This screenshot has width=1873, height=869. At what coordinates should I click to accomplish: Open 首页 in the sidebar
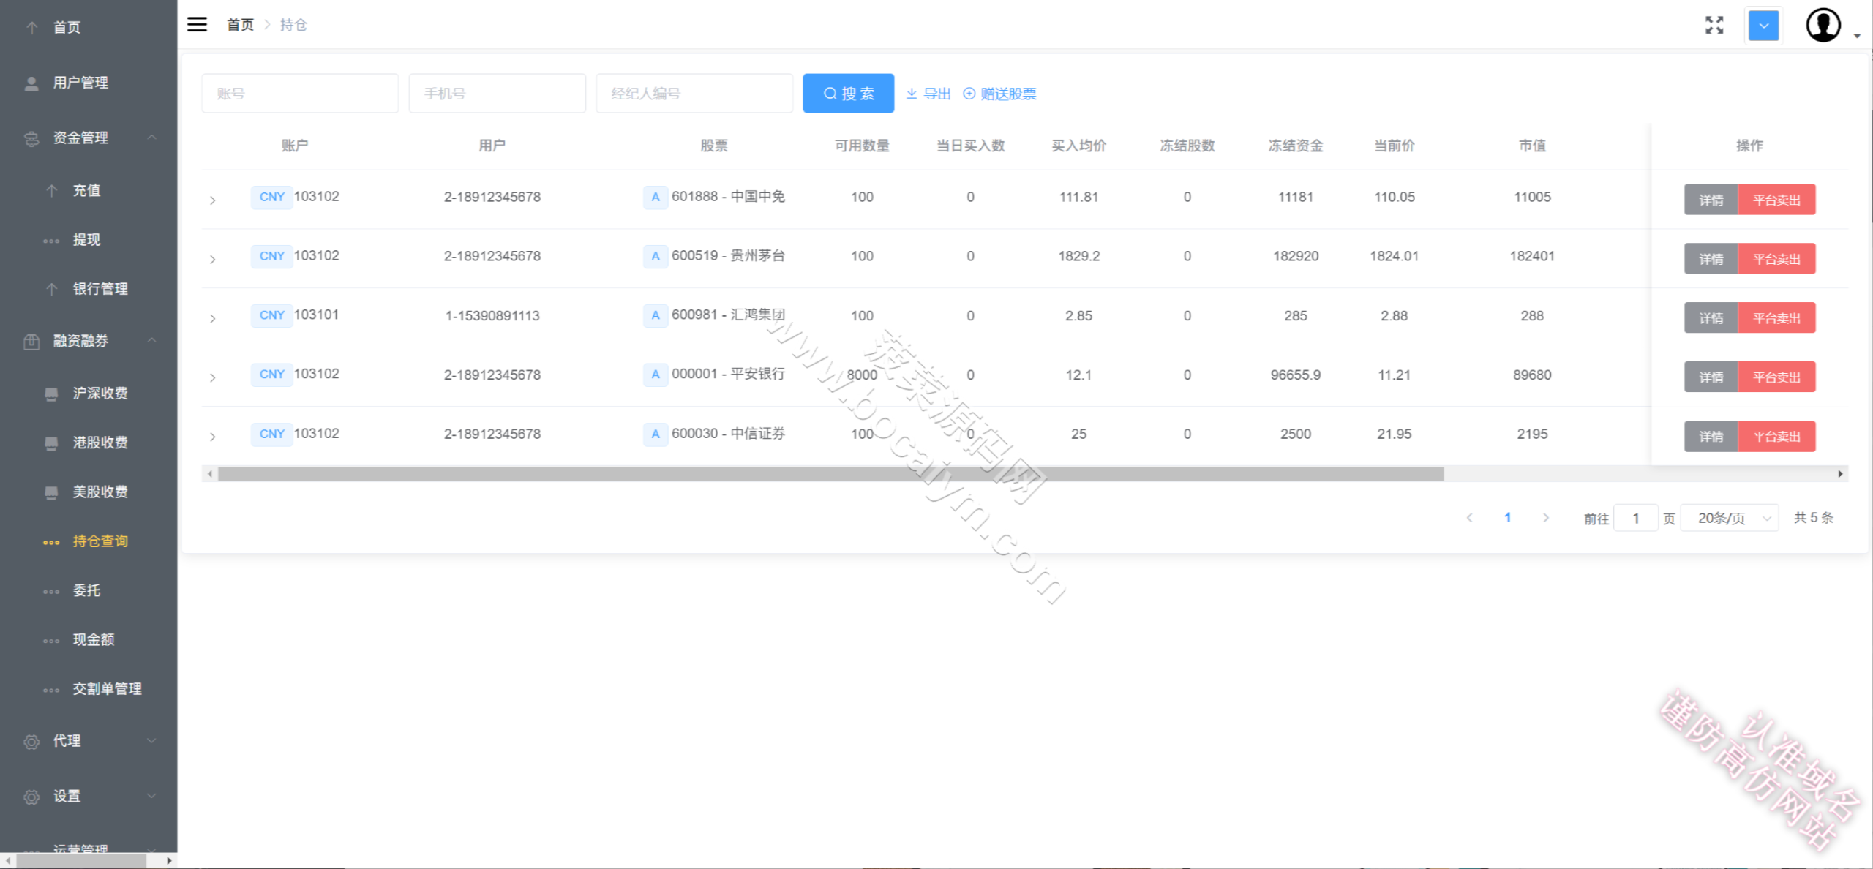pyautogui.click(x=89, y=28)
